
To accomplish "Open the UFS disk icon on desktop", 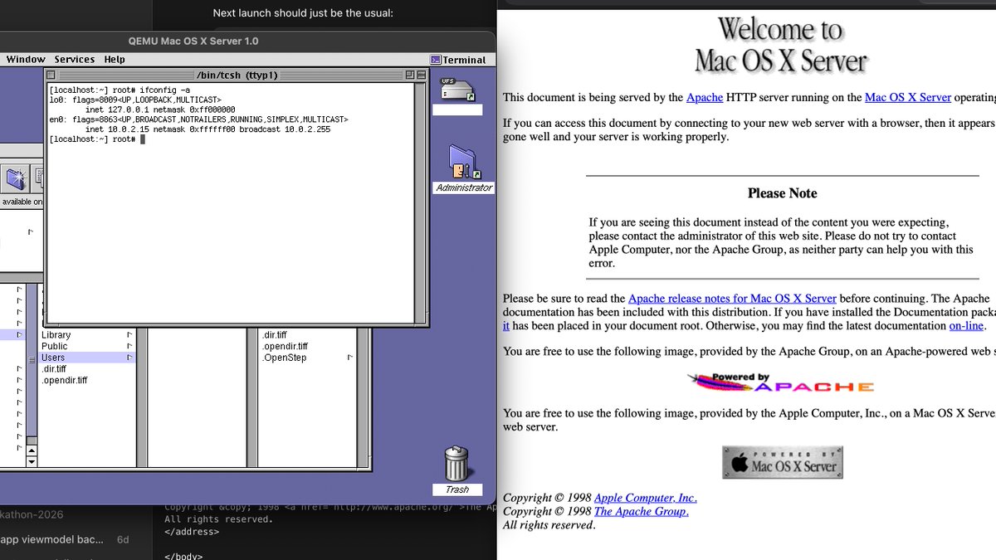I will (457, 92).
